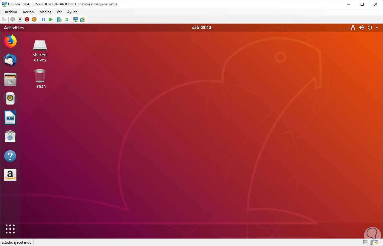Open the Medios menu
This screenshot has height=246, width=383.
click(x=45, y=12)
